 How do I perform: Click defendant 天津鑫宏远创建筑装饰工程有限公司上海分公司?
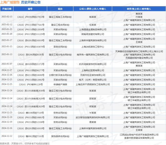click(139, 51)
